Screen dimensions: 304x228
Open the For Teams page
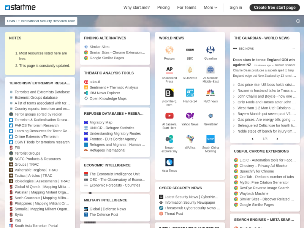(187, 7)
